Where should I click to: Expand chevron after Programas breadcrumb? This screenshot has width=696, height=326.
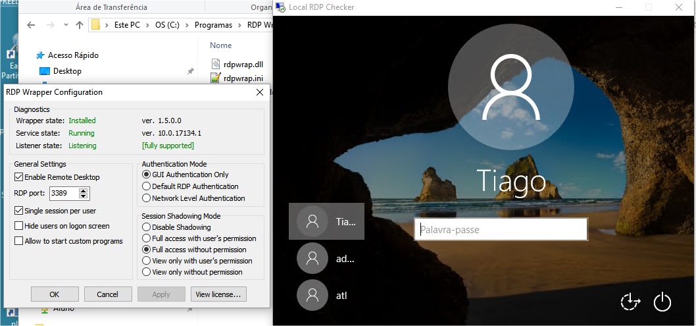point(239,25)
